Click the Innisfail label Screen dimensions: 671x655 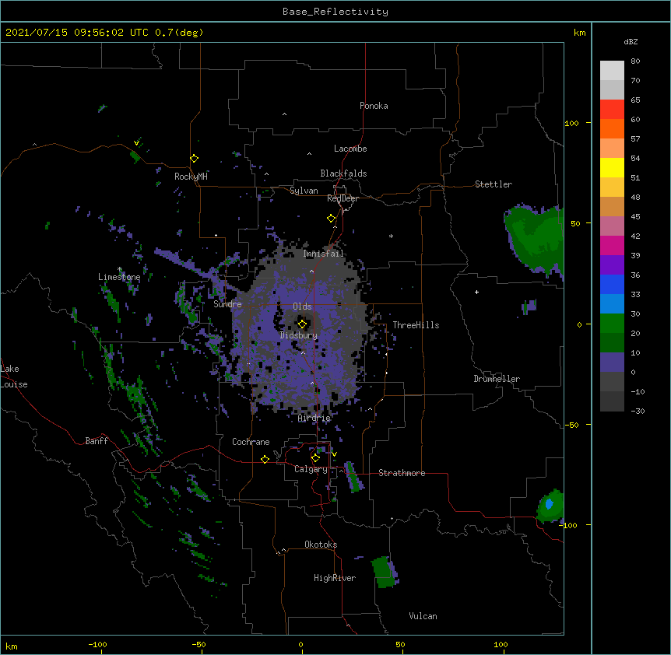[323, 254]
